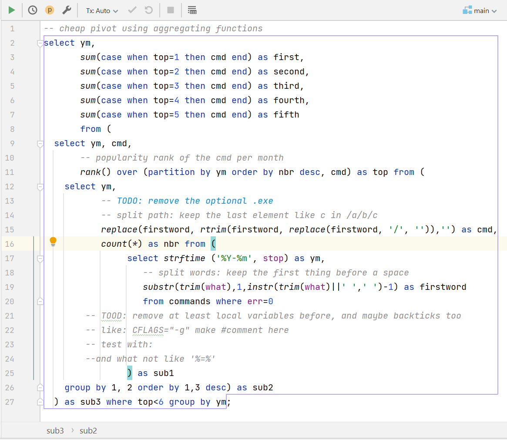Click the Rollback undo-arrow icon

(148, 10)
